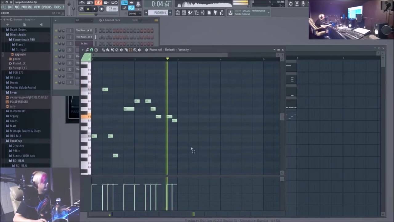Open the OPTIONS menu
The width and height of the screenshot is (394, 222).
tap(46, 7)
